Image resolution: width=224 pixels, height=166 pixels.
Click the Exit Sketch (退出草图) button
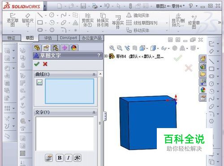[13, 20]
